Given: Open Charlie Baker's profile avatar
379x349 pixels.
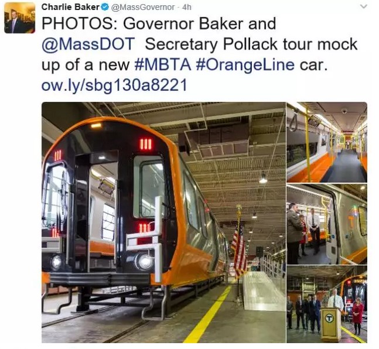Looking at the screenshot, I should pyautogui.click(x=19, y=18).
